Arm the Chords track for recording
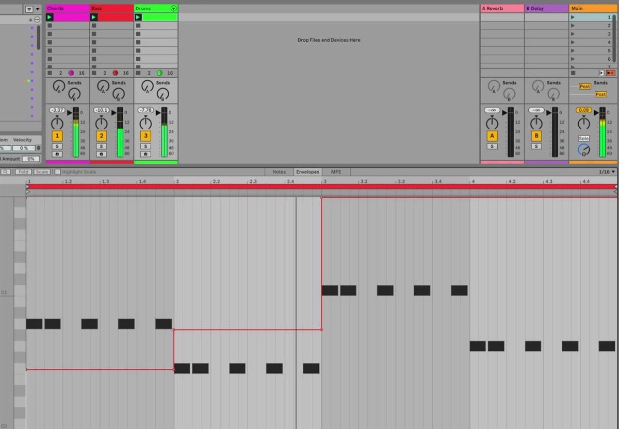 [x=57, y=154]
